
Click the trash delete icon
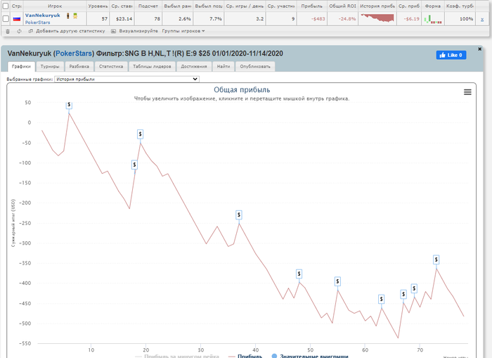[x=8, y=31]
